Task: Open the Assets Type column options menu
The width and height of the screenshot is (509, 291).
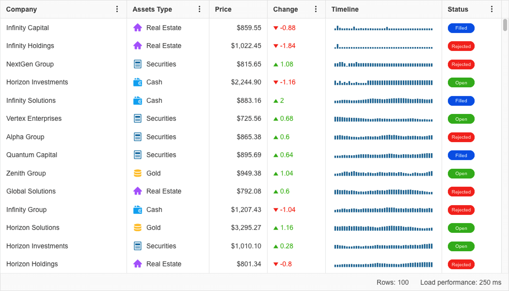Action: [x=199, y=9]
